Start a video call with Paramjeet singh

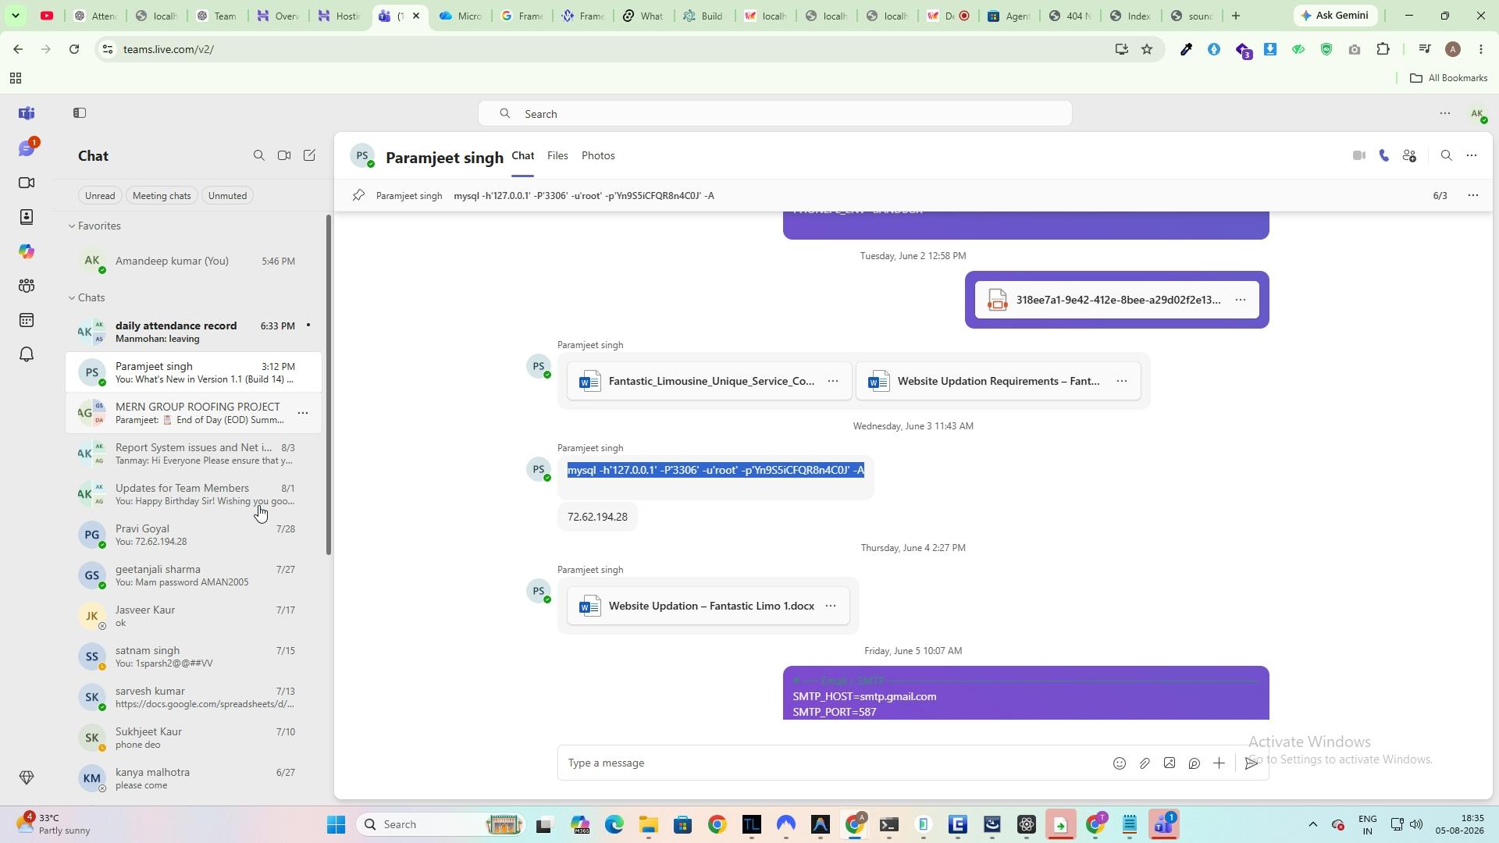coord(1358,156)
